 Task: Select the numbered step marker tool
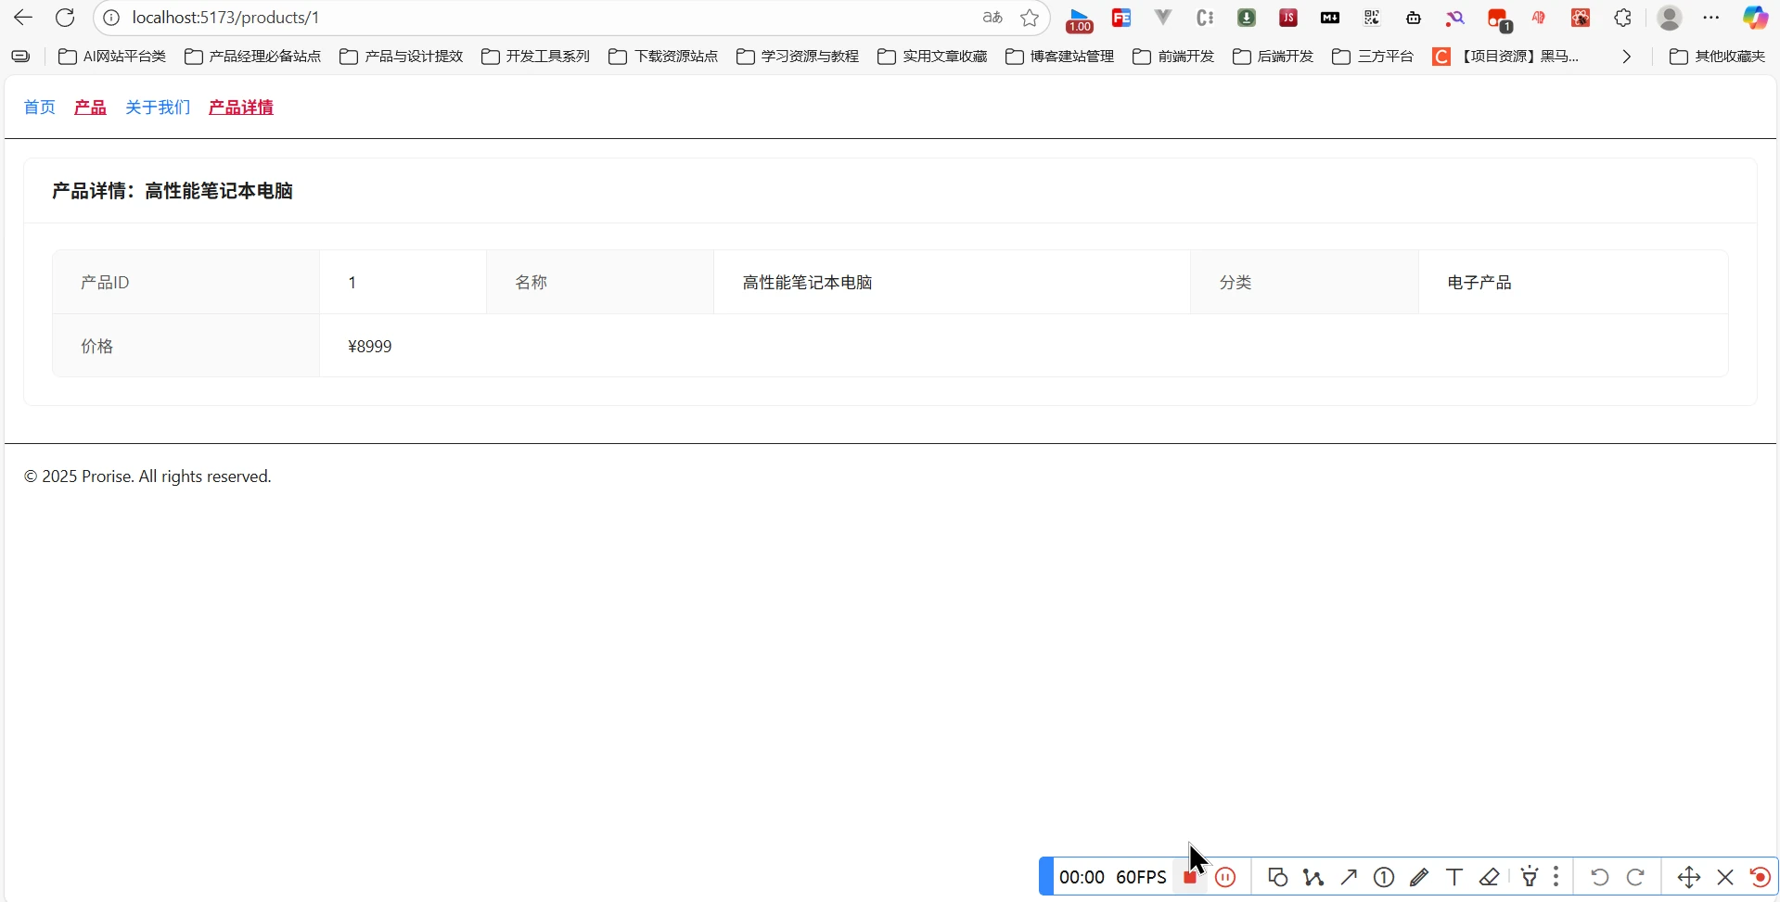tap(1384, 877)
